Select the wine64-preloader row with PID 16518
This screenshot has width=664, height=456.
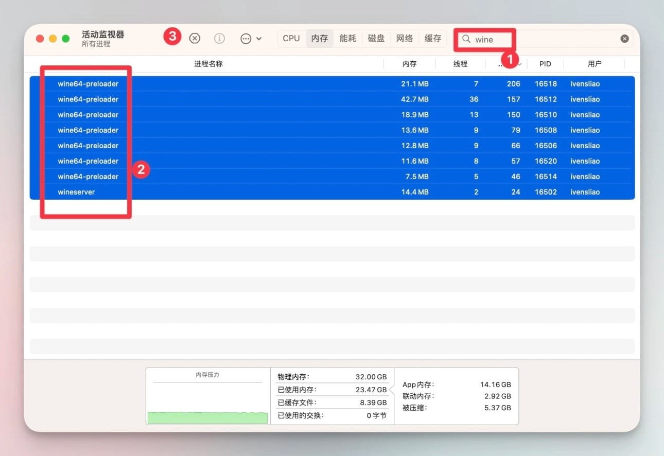click(206, 83)
